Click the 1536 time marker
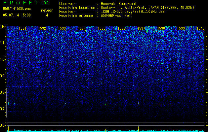The image size is (208, 132). tap(121, 28)
